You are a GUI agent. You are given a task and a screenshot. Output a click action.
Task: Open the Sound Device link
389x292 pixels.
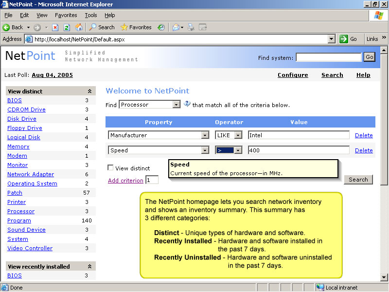27,230
